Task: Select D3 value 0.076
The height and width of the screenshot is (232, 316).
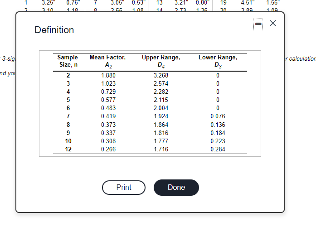Action: pyautogui.click(x=218, y=116)
